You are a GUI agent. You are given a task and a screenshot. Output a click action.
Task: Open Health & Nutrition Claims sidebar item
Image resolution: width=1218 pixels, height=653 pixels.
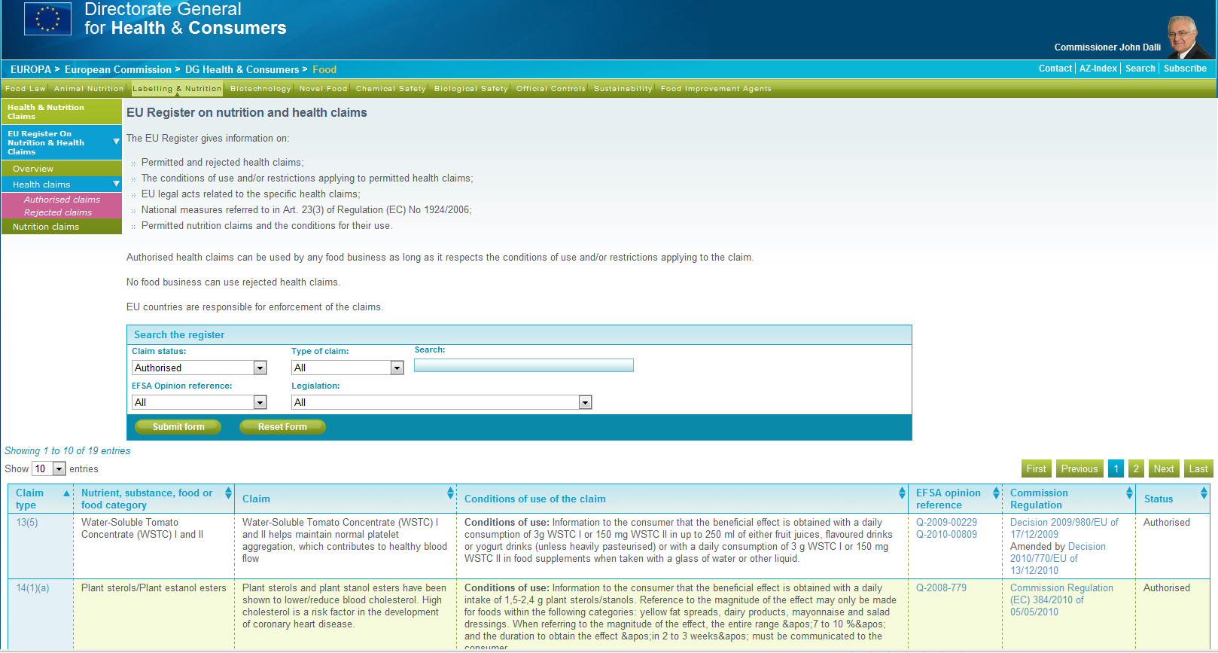62,112
